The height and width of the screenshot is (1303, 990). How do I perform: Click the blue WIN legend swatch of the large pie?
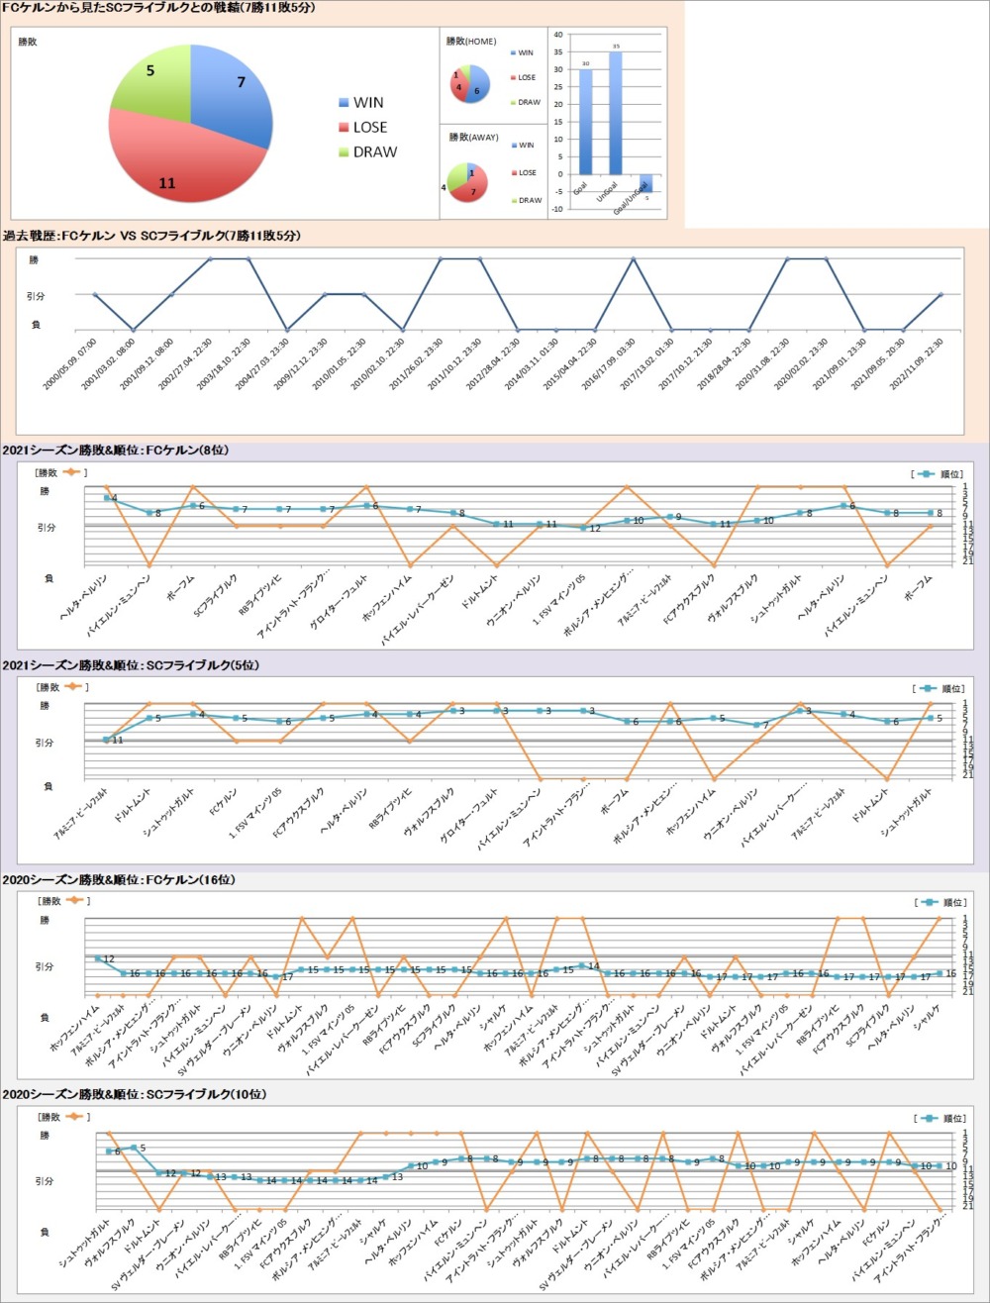[344, 103]
